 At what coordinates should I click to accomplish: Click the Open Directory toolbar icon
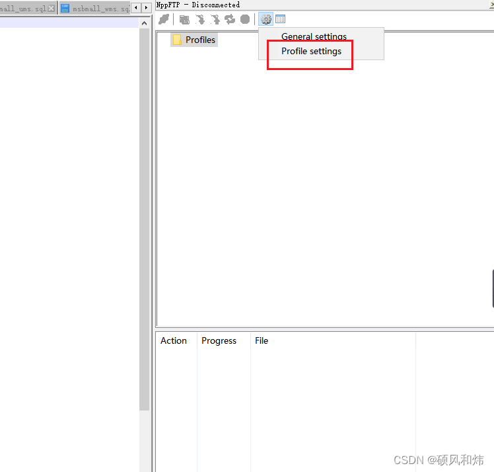coord(184,20)
